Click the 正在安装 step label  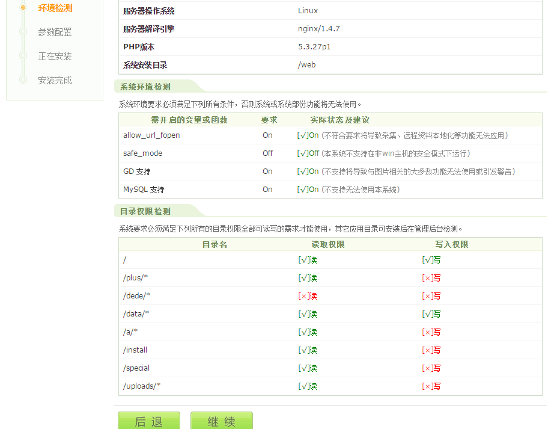(55, 56)
